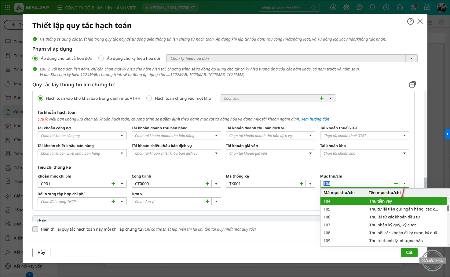Click the help icon in dialog header
450x277 pixels.
[x=410, y=21]
